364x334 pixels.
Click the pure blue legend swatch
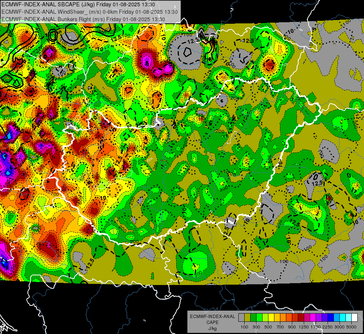click(x=331, y=317)
